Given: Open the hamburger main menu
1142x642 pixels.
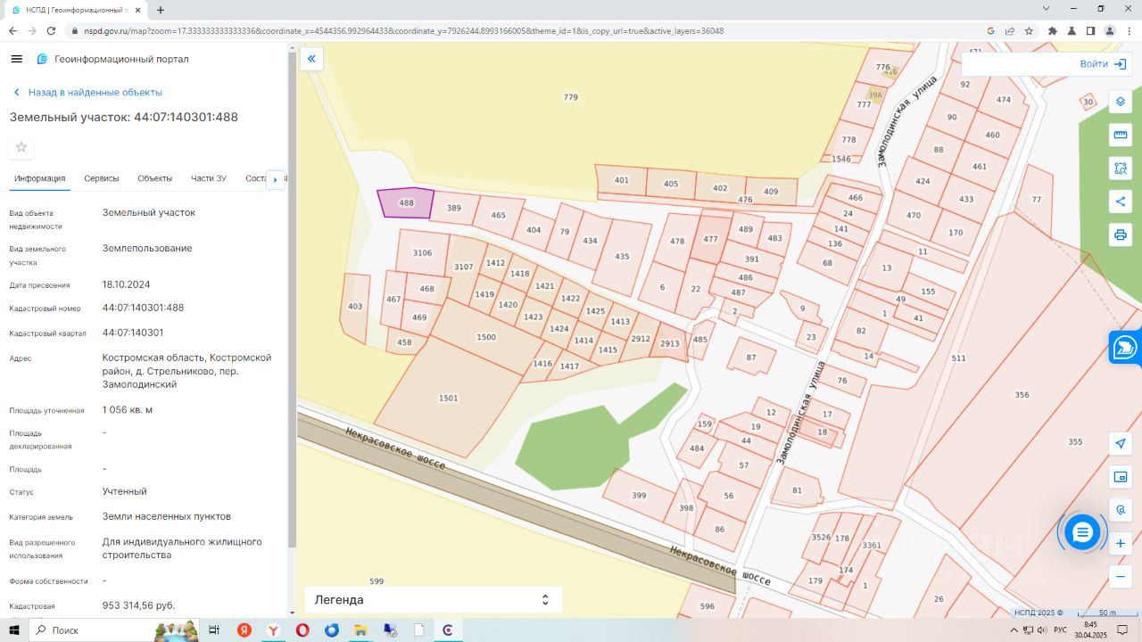Looking at the screenshot, I should coord(16,59).
